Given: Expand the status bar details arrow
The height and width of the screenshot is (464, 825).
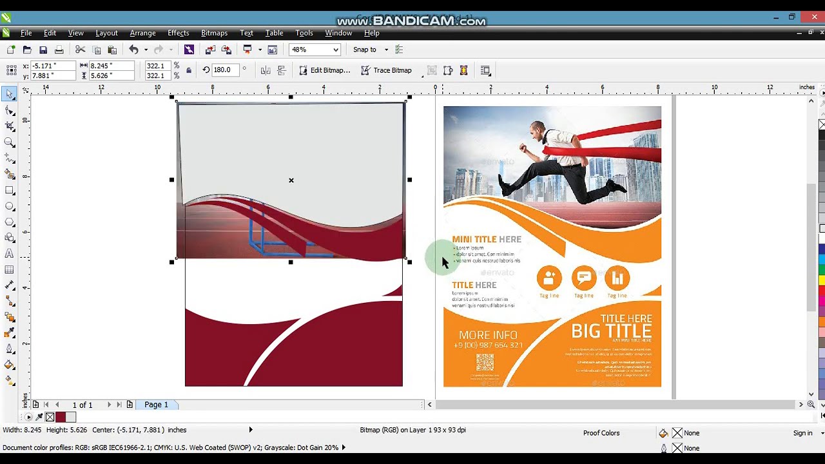Looking at the screenshot, I should pos(251,430).
